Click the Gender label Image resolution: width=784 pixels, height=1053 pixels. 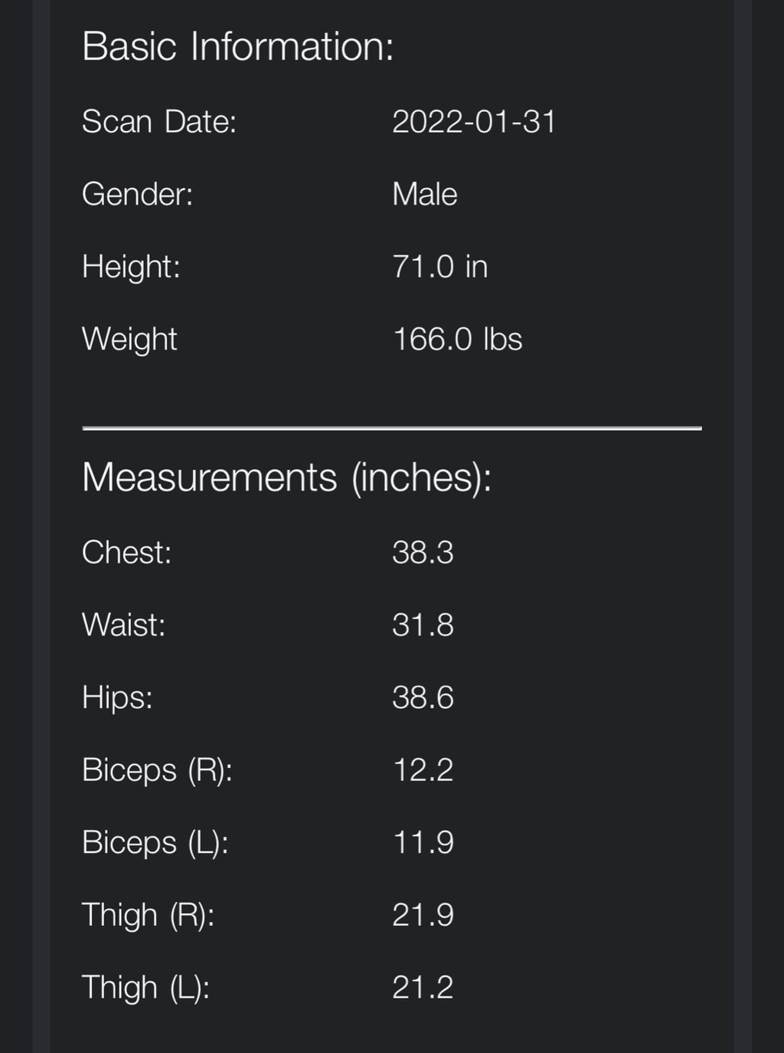(x=138, y=194)
